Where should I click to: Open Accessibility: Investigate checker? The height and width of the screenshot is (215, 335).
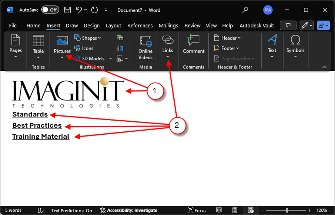128,210
